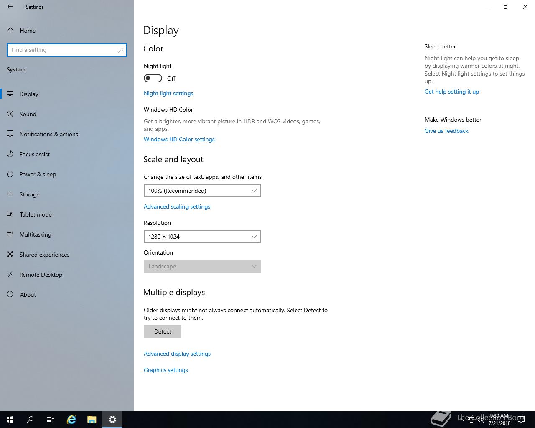Click the back arrow in Settings
535x428 pixels.
pyautogui.click(x=10, y=7)
